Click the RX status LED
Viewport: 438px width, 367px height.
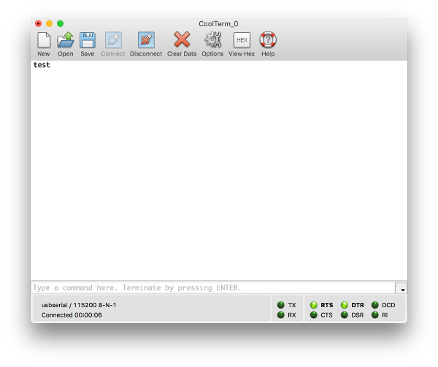click(x=281, y=314)
